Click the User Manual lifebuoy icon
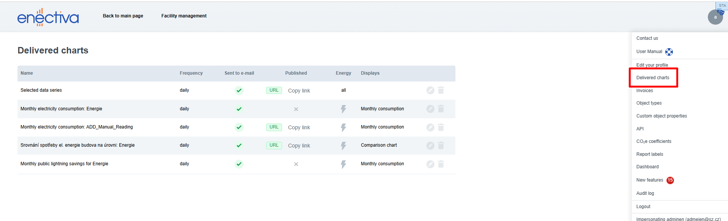728x221 pixels. coord(669,52)
